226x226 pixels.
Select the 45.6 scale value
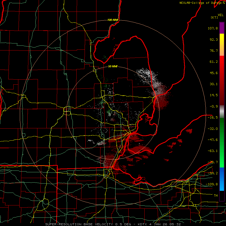click(x=214, y=73)
